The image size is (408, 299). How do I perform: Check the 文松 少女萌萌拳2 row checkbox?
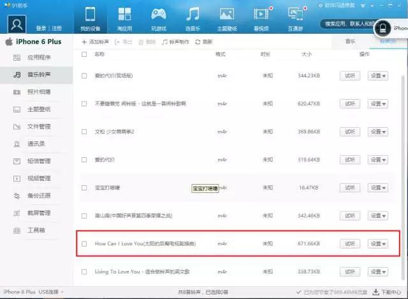click(x=84, y=132)
